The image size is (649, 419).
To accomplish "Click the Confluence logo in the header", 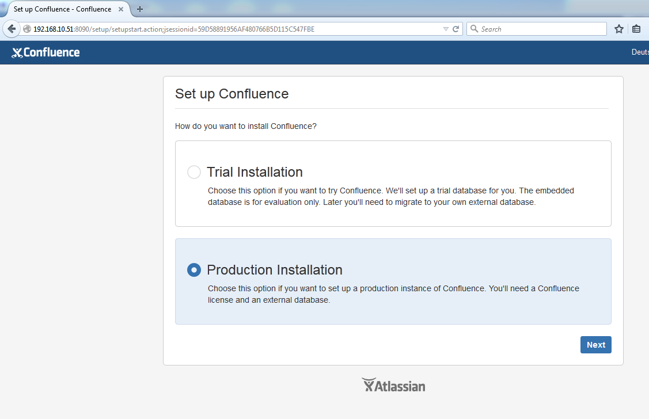I will coord(45,52).
